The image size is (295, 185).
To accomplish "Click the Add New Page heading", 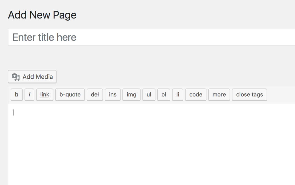I will (x=42, y=15).
